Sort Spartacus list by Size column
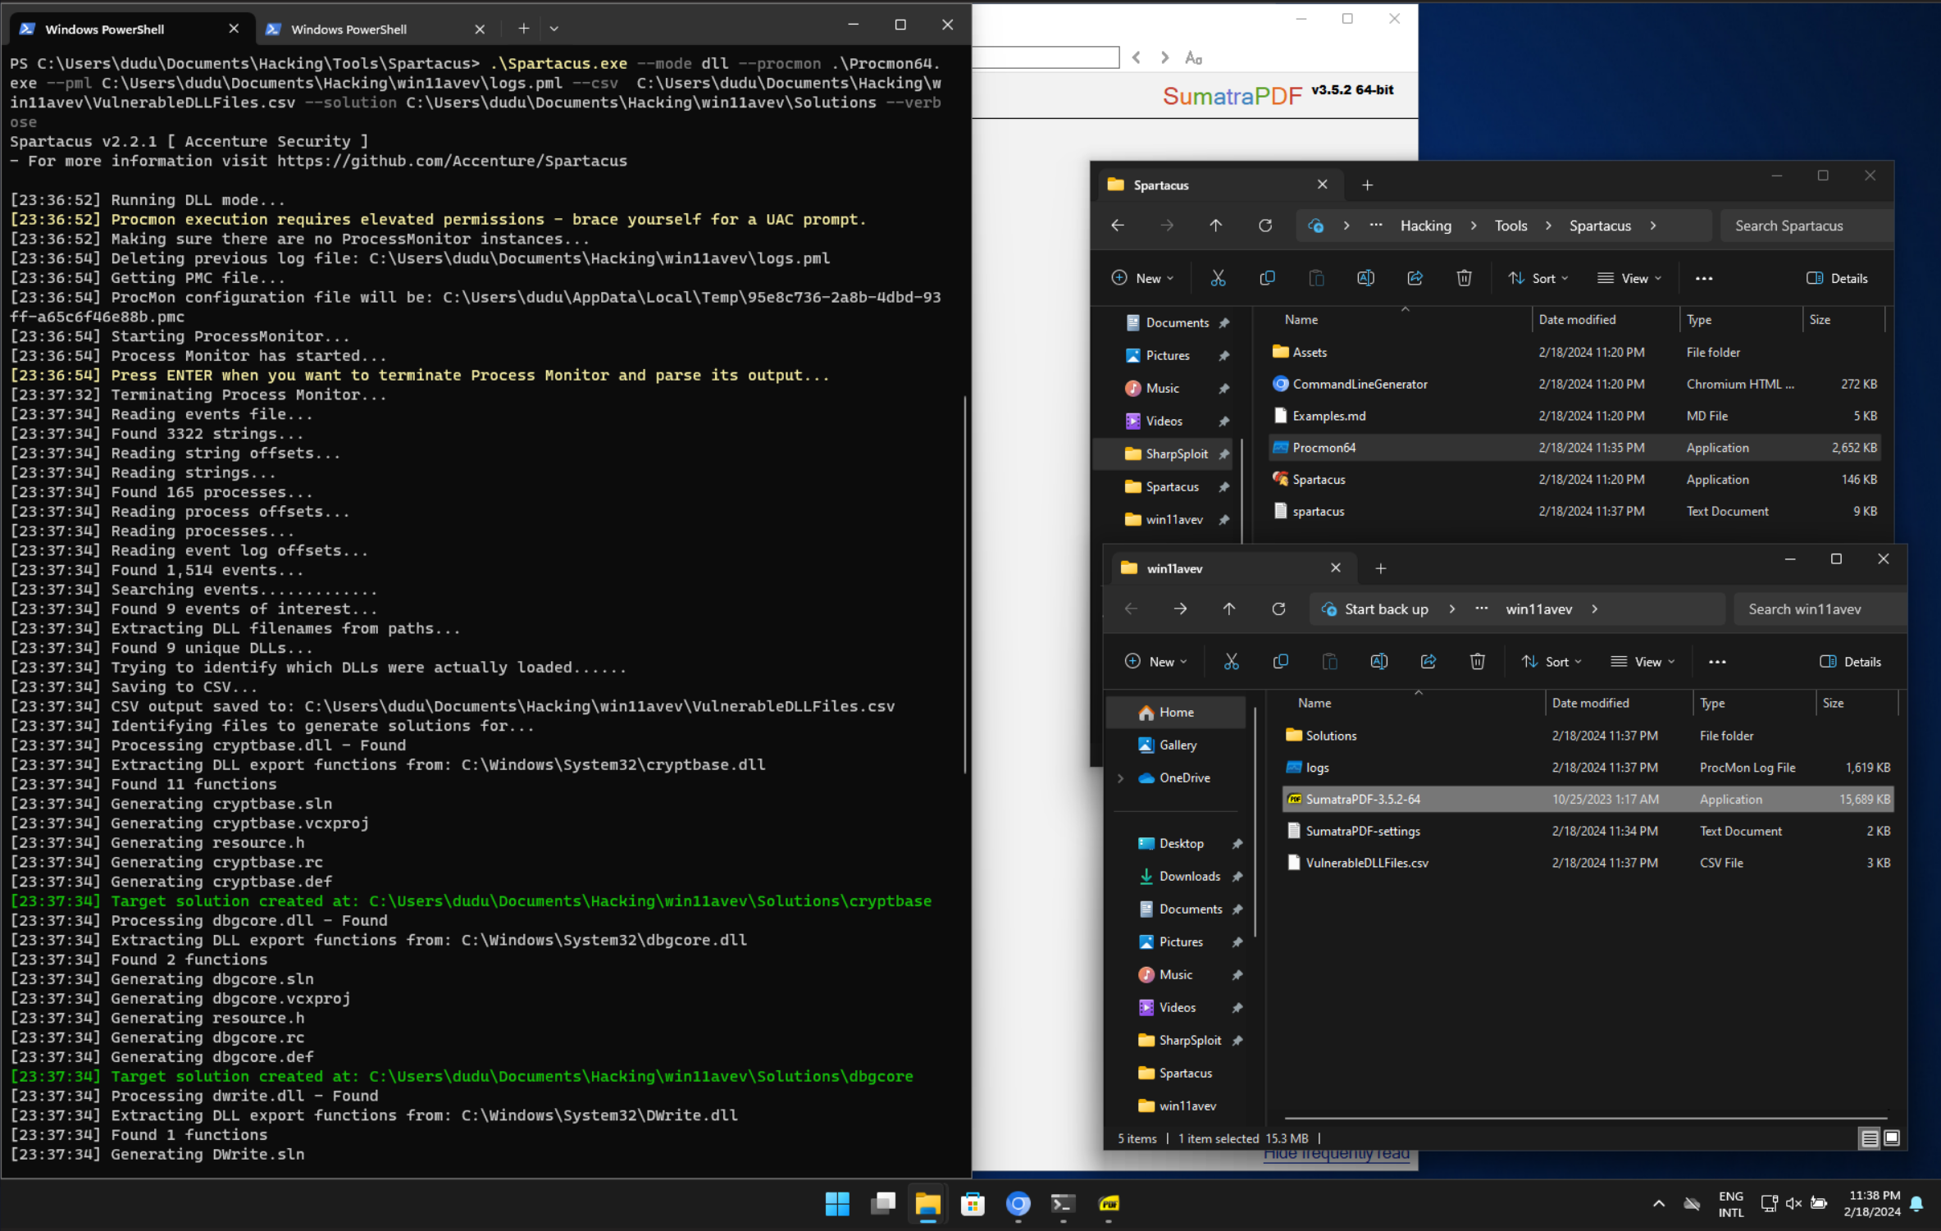The height and width of the screenshot is (1231, 1941). click(1843, 320)
